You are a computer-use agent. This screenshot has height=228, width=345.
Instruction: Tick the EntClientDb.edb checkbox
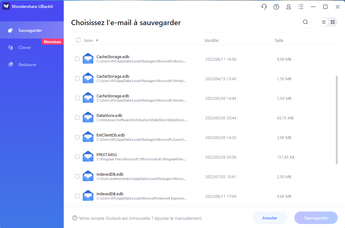[x=77, y=137]
